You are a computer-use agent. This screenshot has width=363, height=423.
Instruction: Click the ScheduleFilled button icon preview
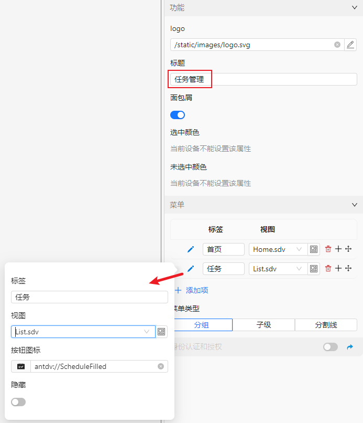point(21,366)
